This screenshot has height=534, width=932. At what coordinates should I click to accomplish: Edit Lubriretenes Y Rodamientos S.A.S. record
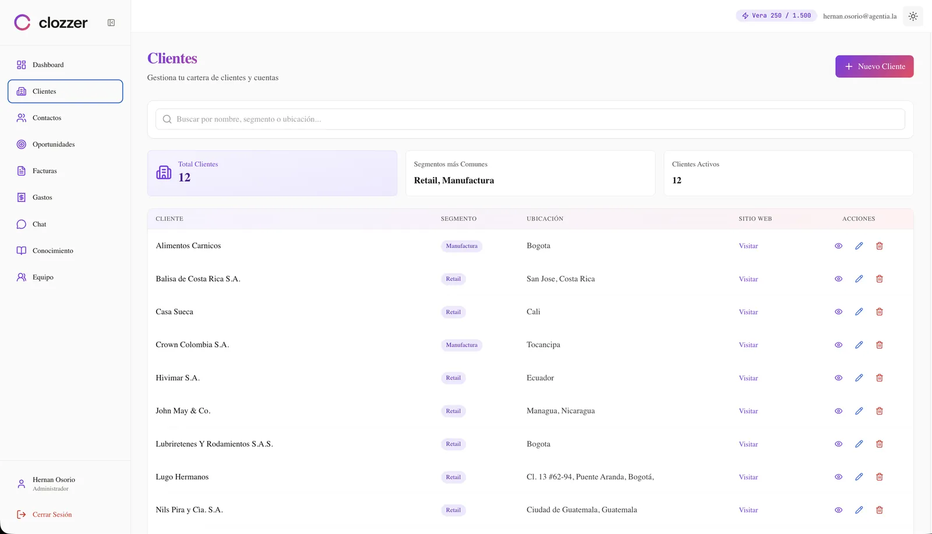(859, 444)
